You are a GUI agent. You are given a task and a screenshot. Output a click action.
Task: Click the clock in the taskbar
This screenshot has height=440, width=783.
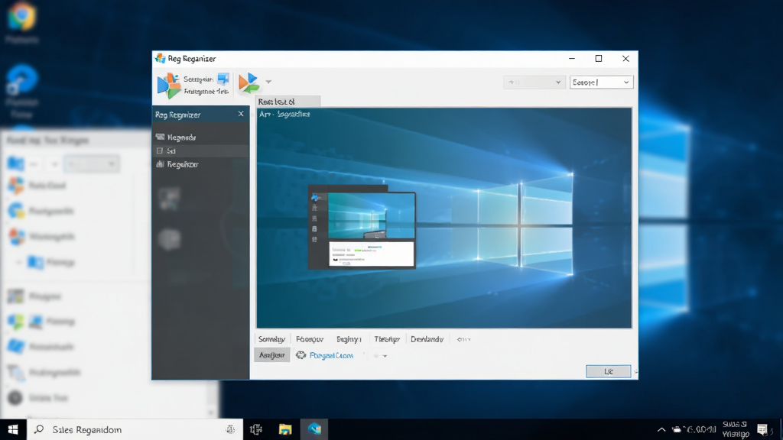736,429
